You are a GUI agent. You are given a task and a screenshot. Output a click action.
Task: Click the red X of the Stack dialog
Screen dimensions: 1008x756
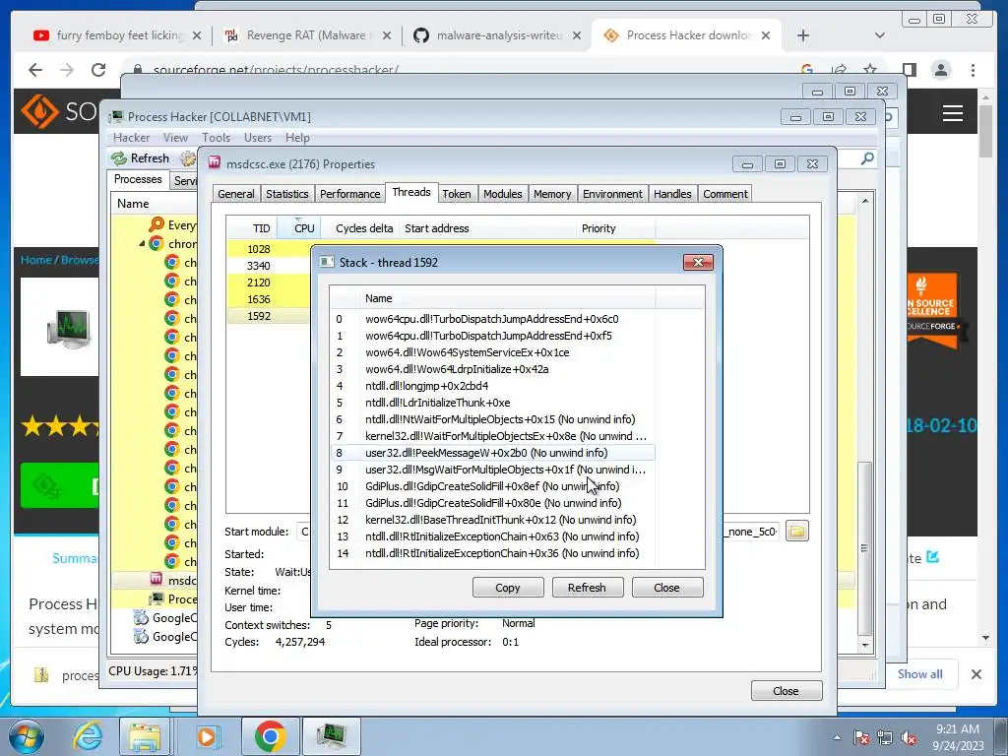tap(698, 262)
